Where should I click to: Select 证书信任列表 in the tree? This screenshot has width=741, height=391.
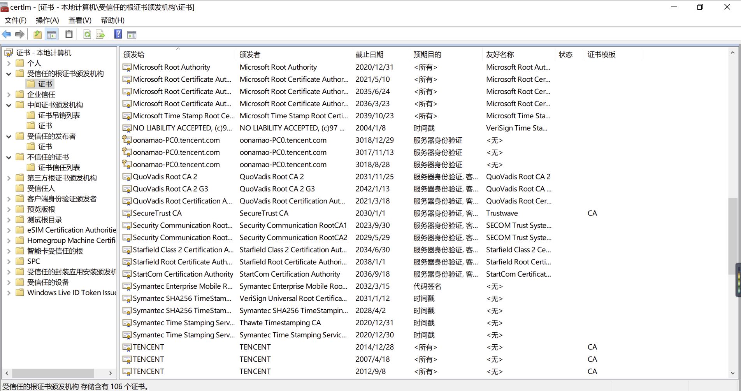coord(59,167)
